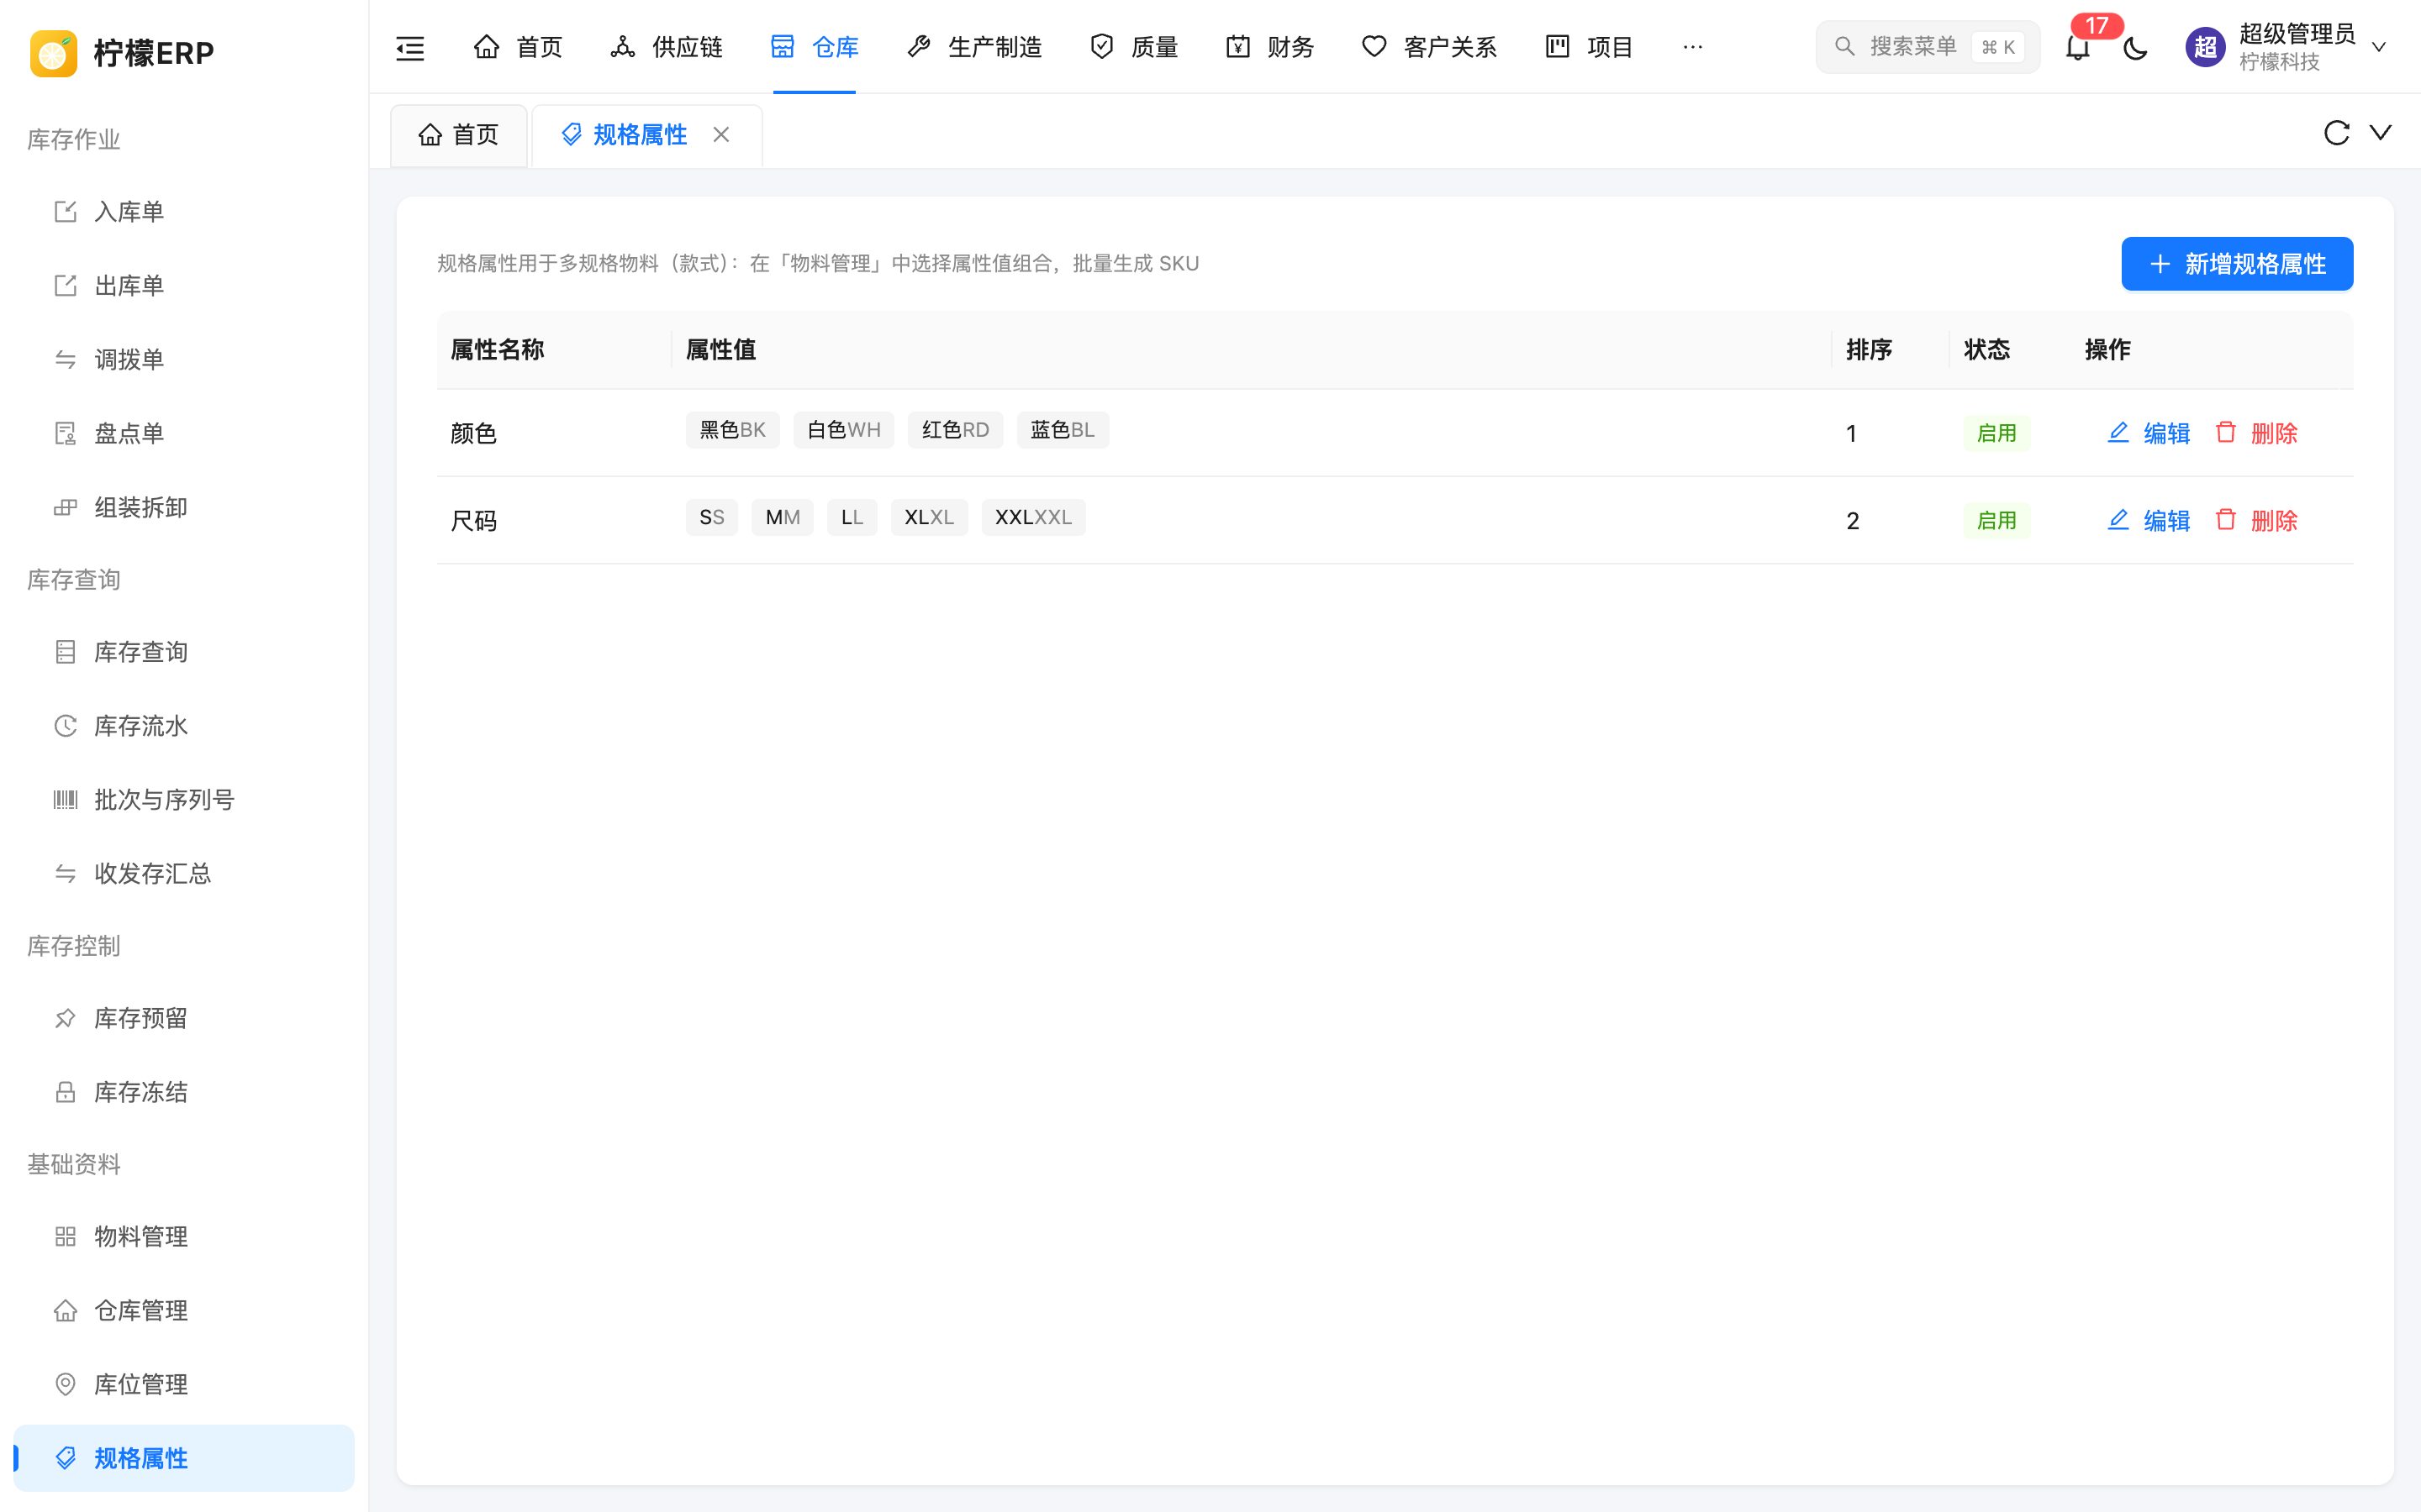Image resolution: width=2421 pixels, height=1512 pixels.
Task: Click the 柠檬ERP logo
Action: point(122,52)
